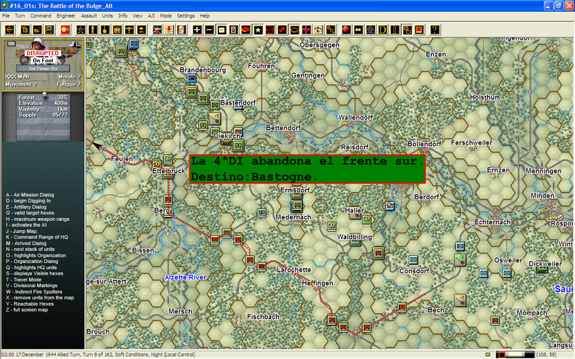Click the artillery shell toolbar icon

pos(93,30)
